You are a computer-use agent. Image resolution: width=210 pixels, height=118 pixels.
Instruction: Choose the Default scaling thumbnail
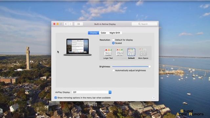tap(131, 52)
